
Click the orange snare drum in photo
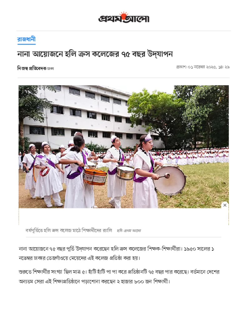coord(95,177)
